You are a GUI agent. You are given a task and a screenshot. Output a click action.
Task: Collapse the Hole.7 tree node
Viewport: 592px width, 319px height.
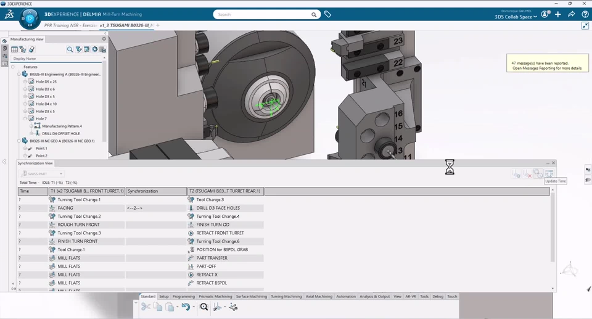tap(25, 118)
